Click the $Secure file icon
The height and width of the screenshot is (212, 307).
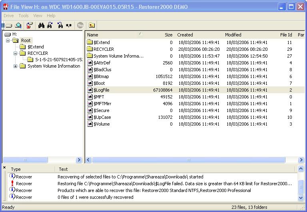[x=90, y=110]
